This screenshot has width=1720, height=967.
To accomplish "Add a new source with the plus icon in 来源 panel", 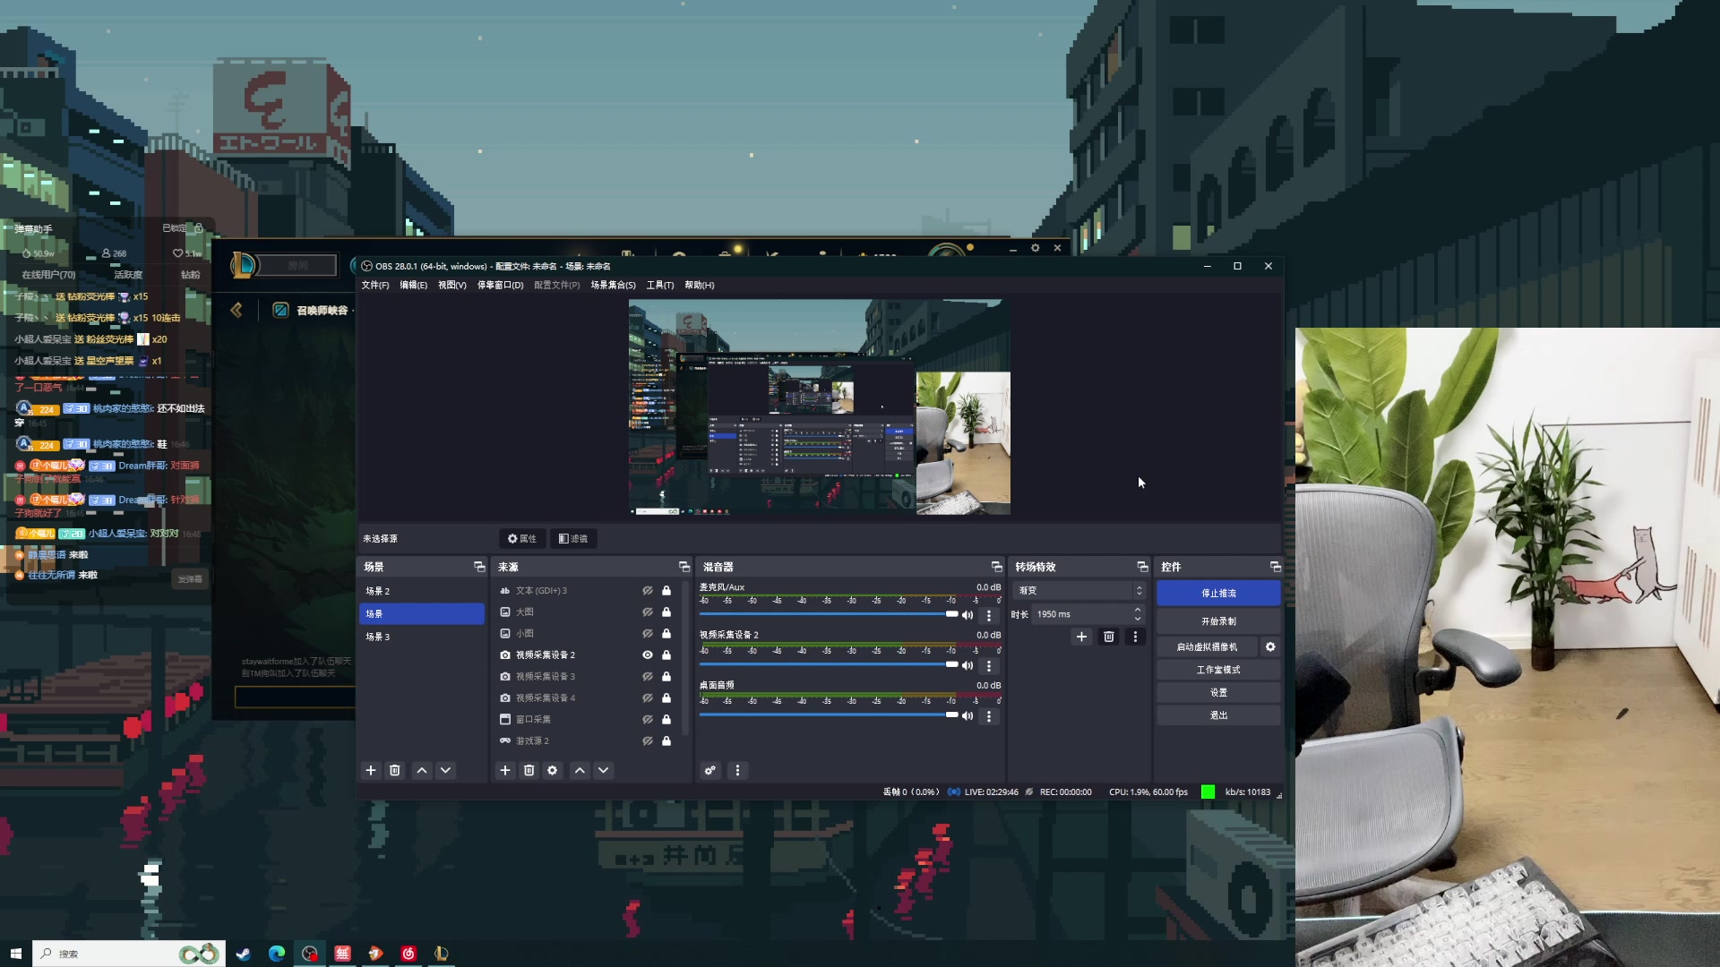I will click(505, 770).
